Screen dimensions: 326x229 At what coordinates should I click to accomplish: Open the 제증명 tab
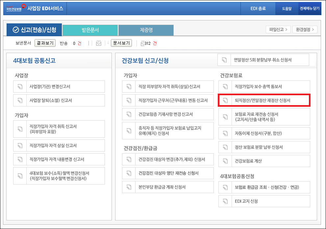[x=146, y=30]
